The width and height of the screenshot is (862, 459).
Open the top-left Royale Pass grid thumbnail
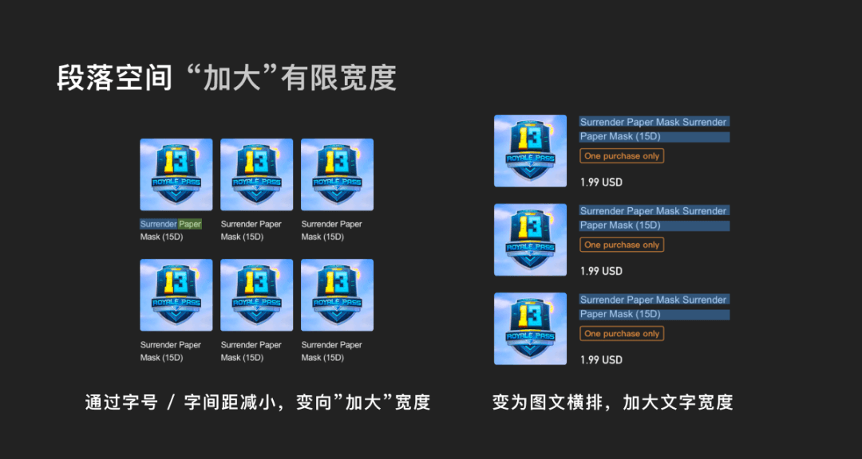tap(176, 175)
